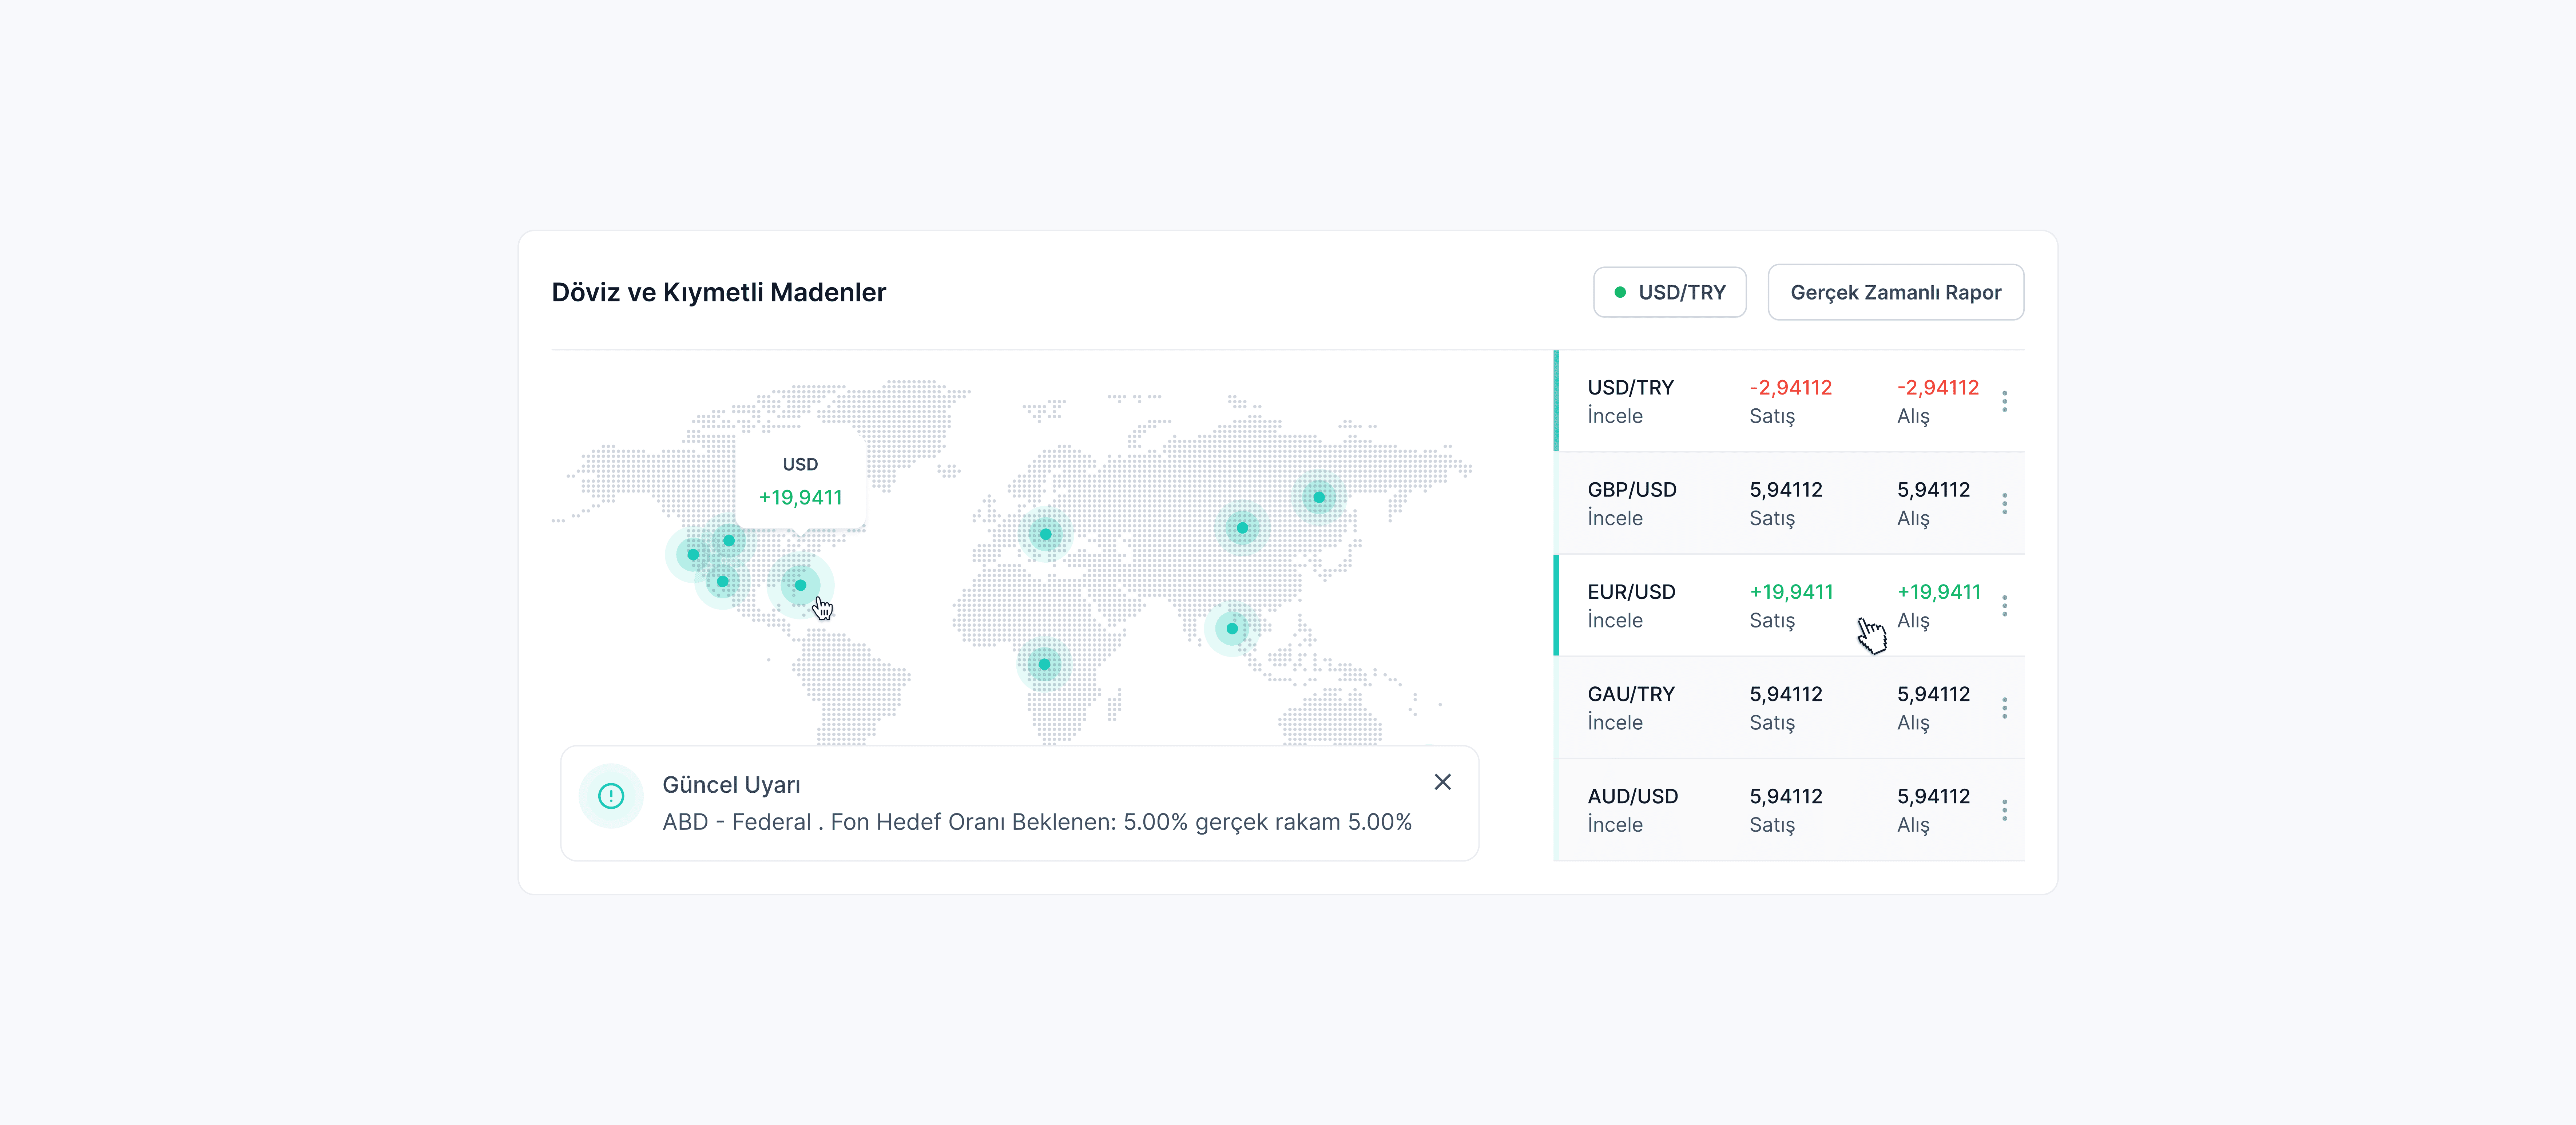The height and width of the screenshot is (1125, 2576).
Task: Close the Güncel Uyarı alert
Action: [x=1442, y=782]
